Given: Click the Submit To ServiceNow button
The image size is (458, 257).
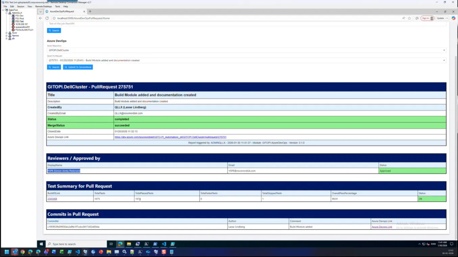Looking at the screenshot, I should tap(78, 67).
